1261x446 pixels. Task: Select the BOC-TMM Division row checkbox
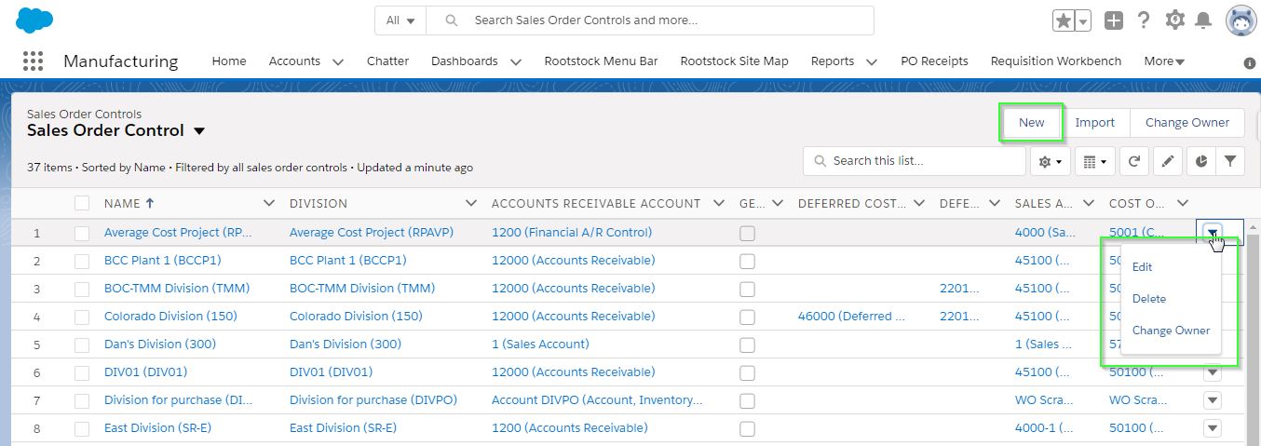(82, 289)
